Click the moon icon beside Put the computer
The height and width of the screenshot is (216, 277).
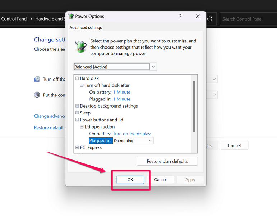[x=37, y=95]
